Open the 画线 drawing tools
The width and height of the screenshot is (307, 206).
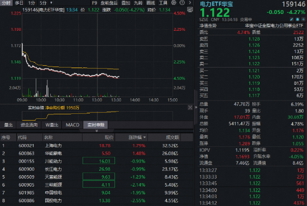[x=151, y=3]
